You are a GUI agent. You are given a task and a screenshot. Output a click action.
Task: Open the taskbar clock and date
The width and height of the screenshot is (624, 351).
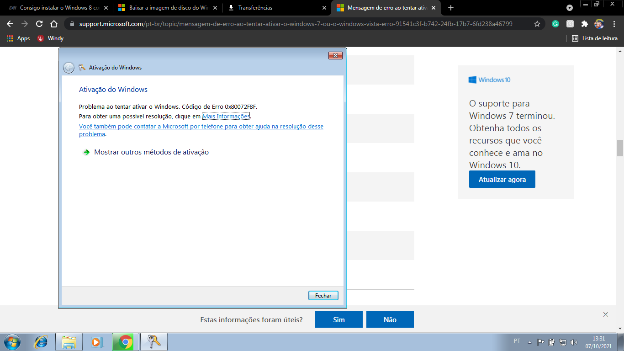point(598,342)
